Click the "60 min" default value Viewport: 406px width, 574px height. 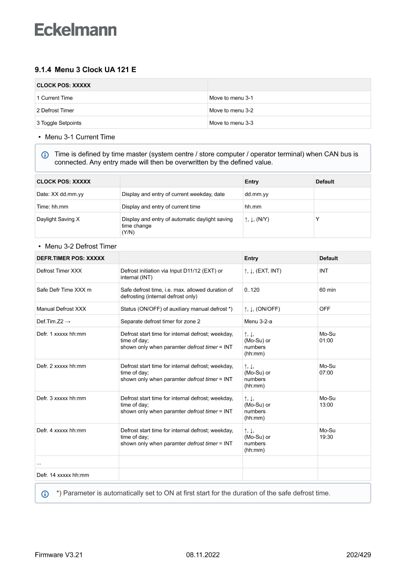[327, 290]
